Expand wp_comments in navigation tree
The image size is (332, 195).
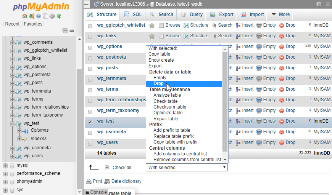[x=13, y=43]
